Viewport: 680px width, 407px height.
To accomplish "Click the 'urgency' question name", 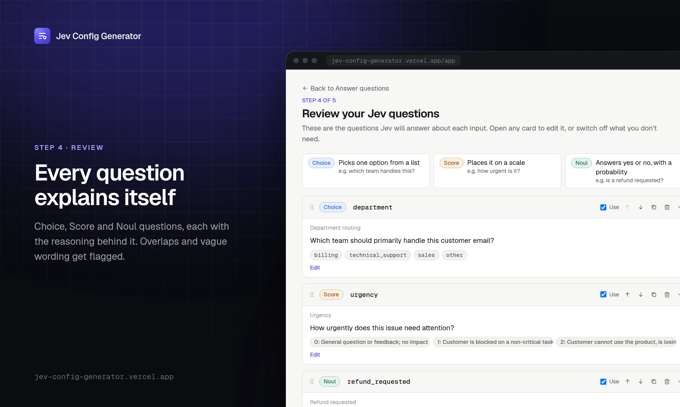I will 364,295.
